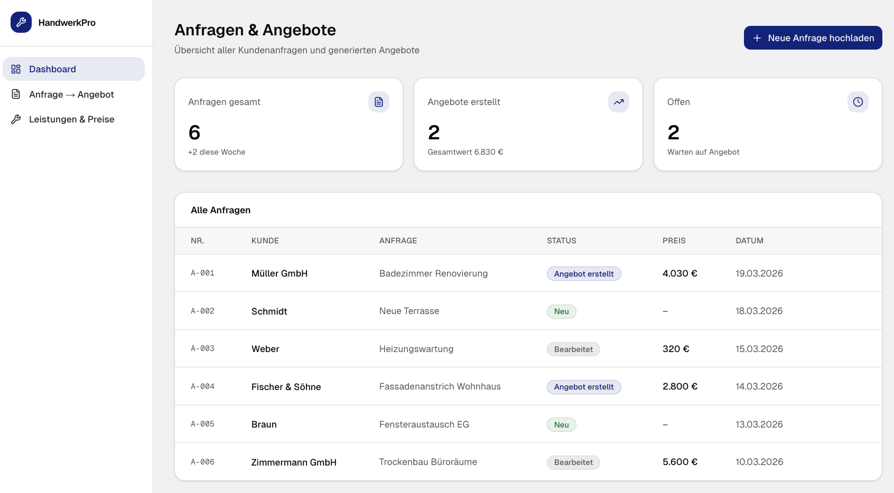894x493 pixels.
Task: Click Bearbeitet badge in Weber row
Action: [x=573, y=349]
